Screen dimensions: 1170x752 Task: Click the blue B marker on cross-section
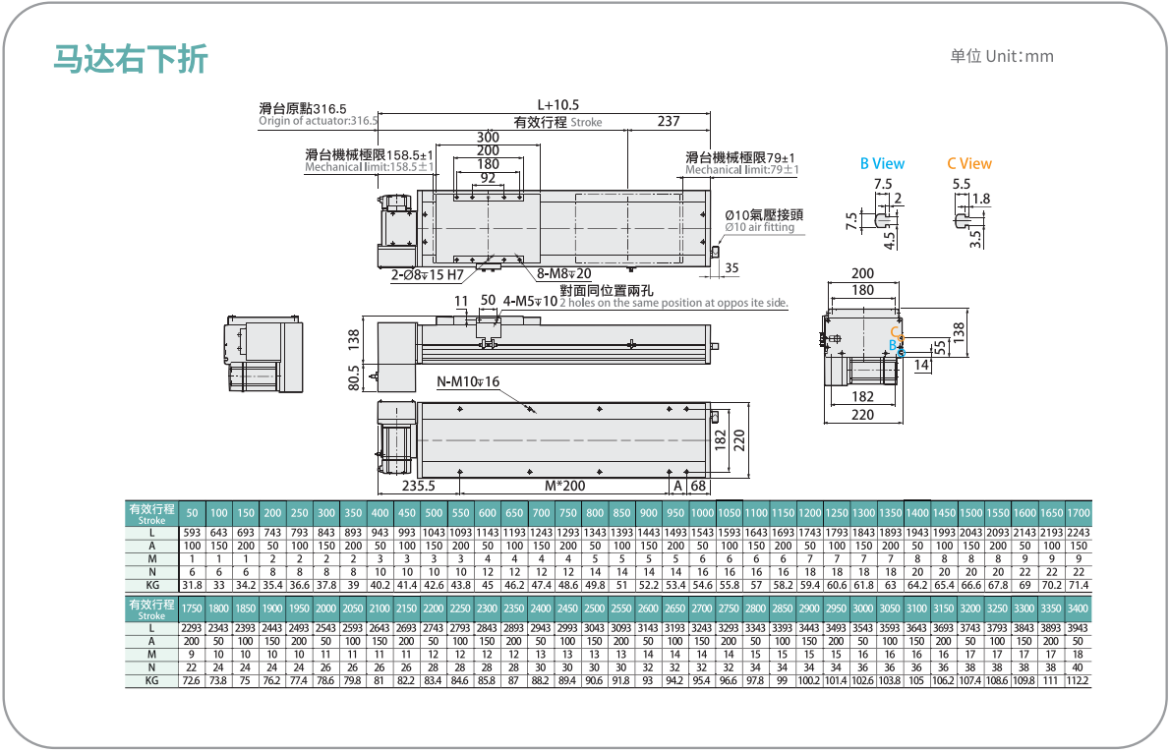(x=895, y=346)
